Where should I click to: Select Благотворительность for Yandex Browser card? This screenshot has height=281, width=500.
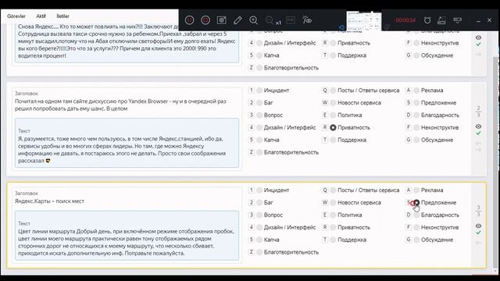click(259, 152)
